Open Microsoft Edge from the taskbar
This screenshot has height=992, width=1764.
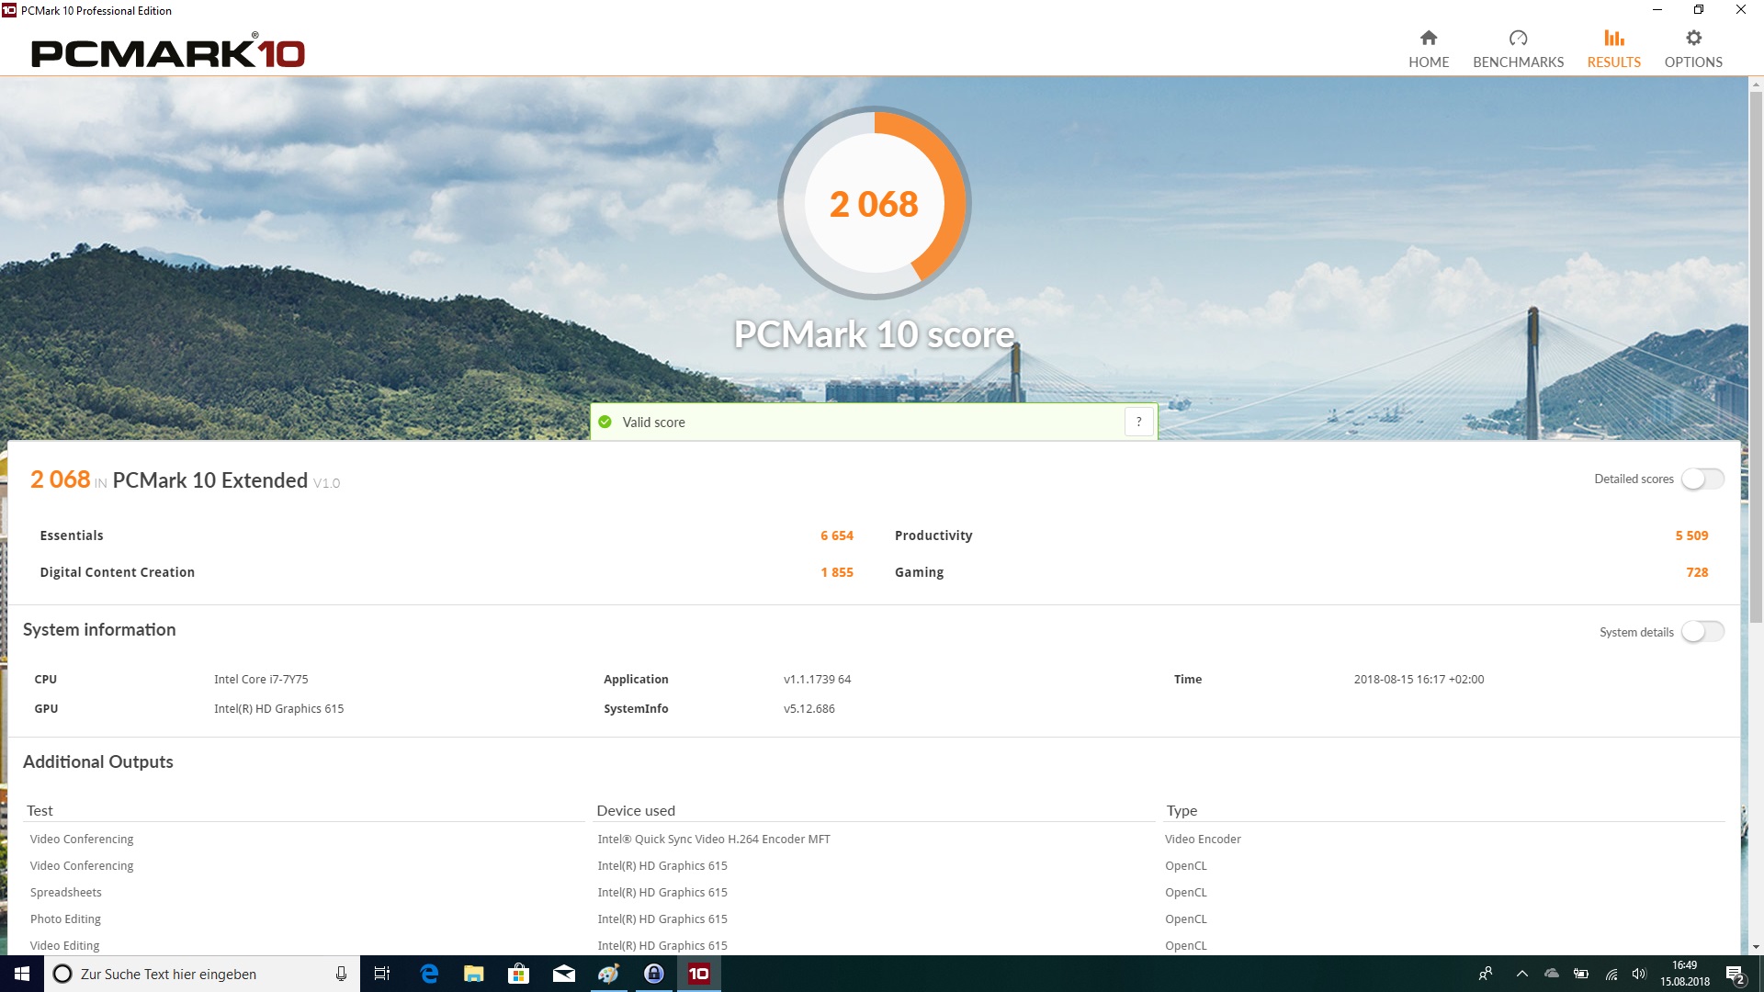(429, 974)
